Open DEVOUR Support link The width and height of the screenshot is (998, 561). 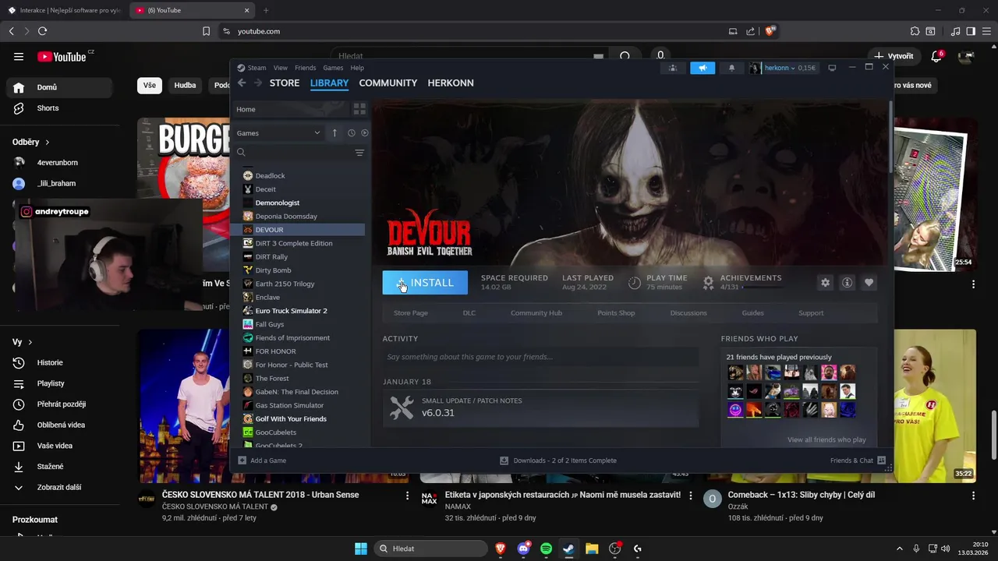pyautogui.click(x=811, y=313)
